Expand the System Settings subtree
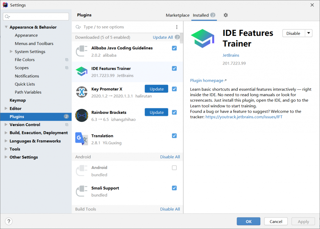 point(11,51)
